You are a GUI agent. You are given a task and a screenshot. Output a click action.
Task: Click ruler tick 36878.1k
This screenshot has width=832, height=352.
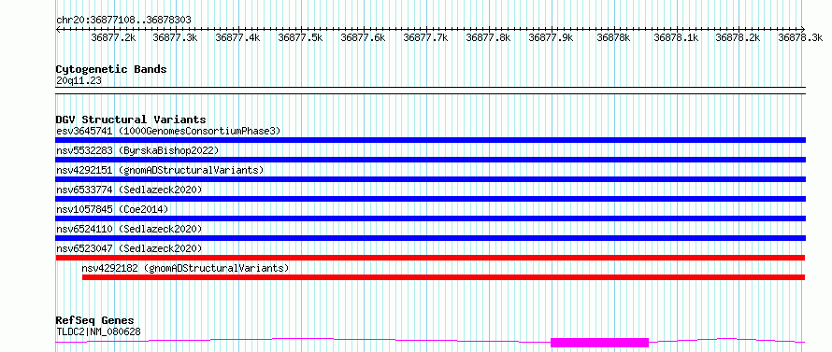point(676,37)
